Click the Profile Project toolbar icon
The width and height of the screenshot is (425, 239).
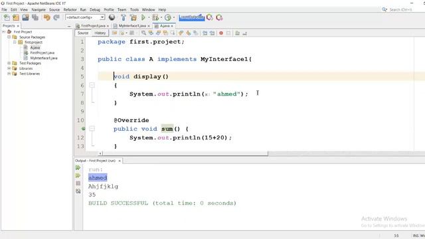(168, 18)
